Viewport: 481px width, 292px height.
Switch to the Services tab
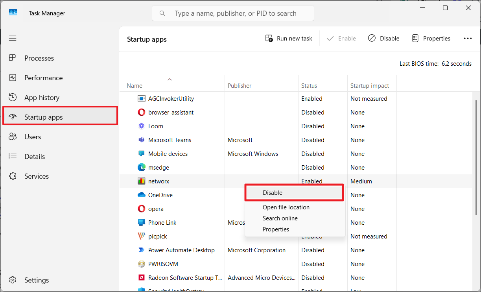(x=36, y=176)
